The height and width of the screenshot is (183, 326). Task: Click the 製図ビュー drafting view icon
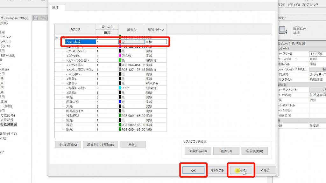283,30
